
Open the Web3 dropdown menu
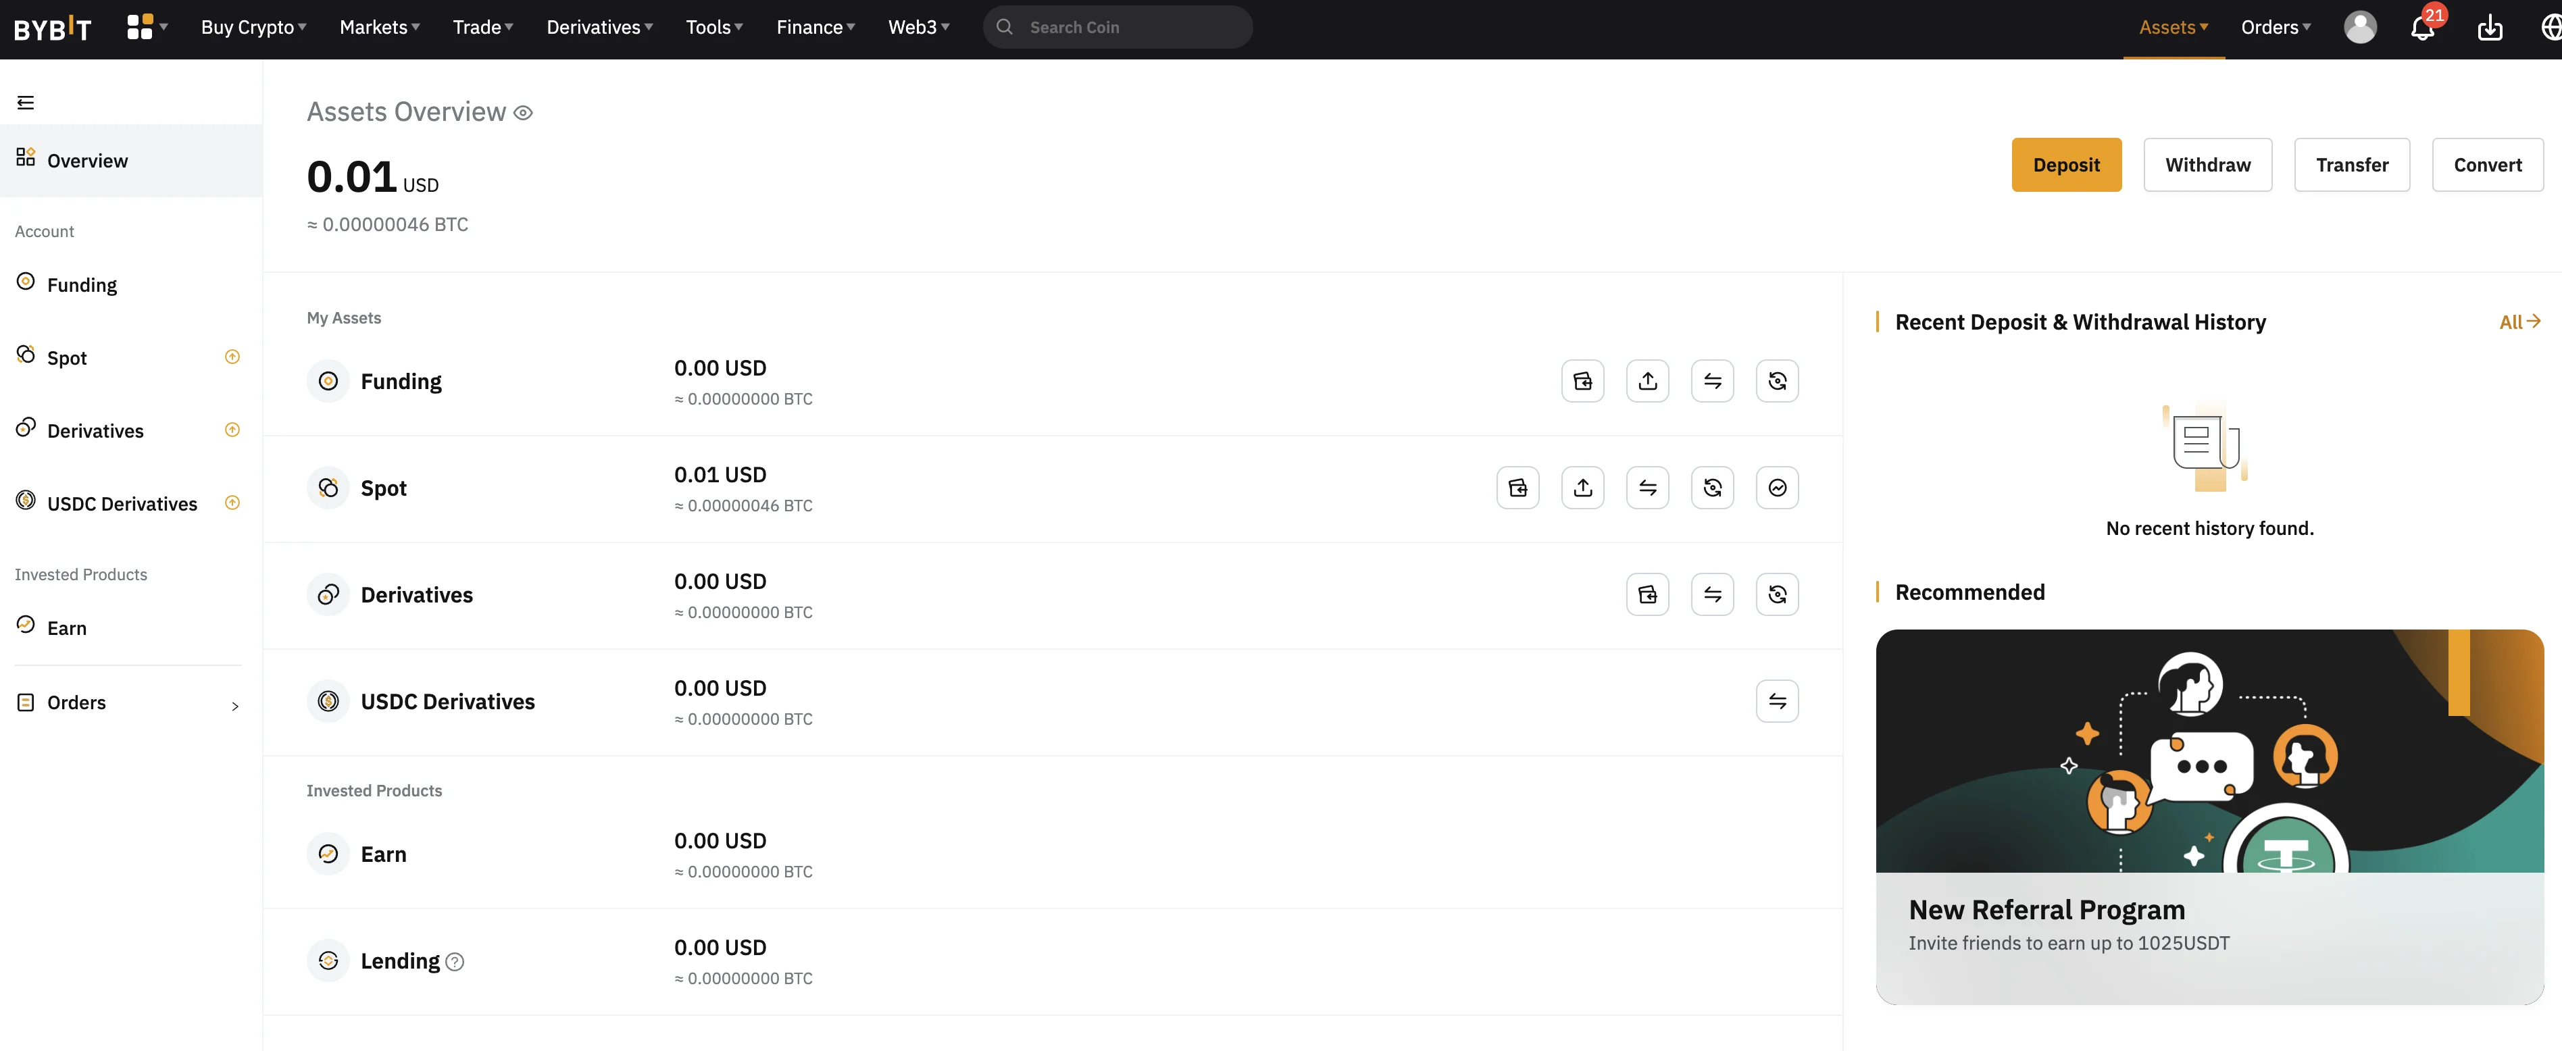click(x=919, y=27)
